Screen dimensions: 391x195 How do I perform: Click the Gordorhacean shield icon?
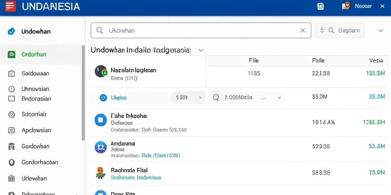click(11, 162)
